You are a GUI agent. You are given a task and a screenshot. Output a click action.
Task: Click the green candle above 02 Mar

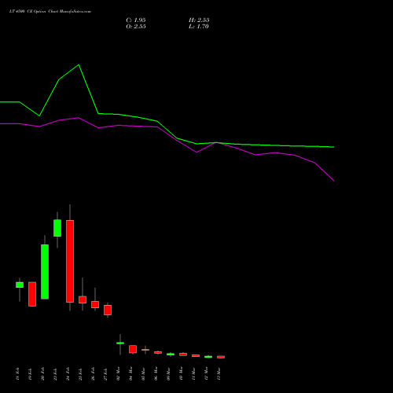pos(120,343)
